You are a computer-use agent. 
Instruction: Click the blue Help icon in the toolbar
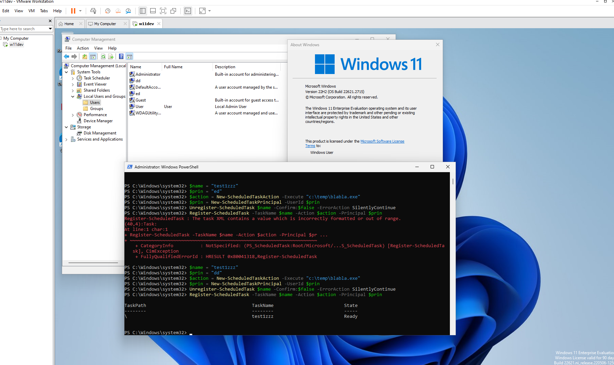121,57
